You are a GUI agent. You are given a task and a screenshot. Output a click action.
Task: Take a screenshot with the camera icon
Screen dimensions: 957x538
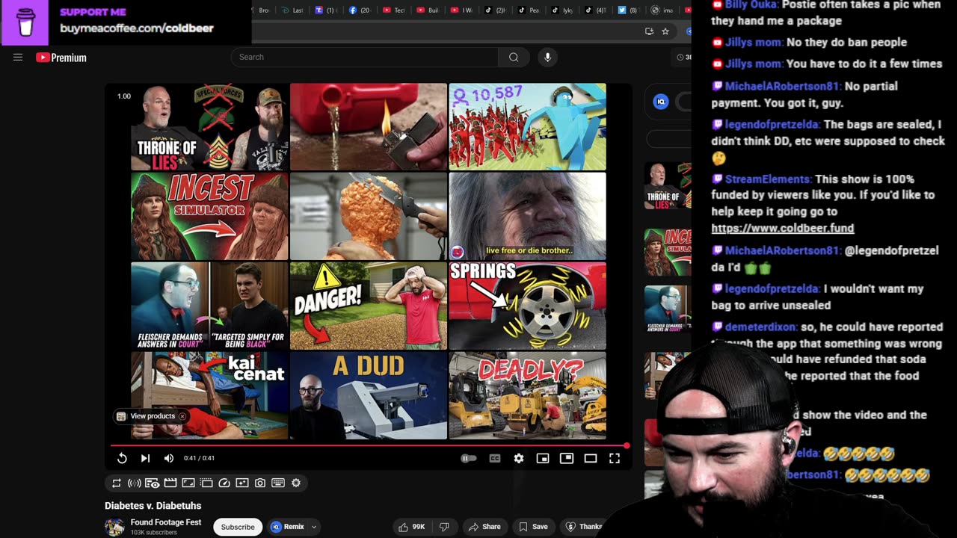point(260,483)
